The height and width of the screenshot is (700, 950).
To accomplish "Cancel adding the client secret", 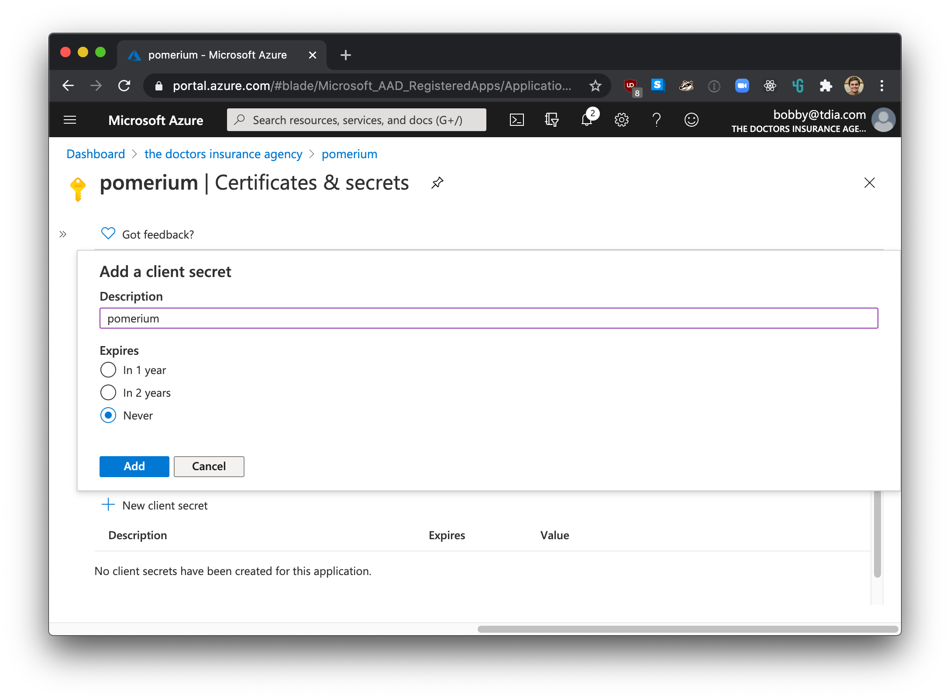I will (x=209, y=466).
